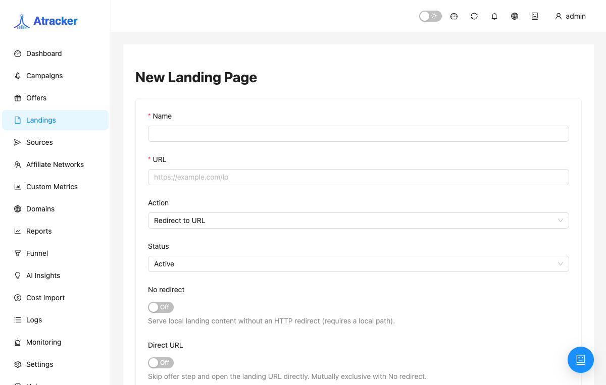This screenshot has height=385, width=606.
Task: Enable the No redirect switch
Action: click(x=161, y=307)
